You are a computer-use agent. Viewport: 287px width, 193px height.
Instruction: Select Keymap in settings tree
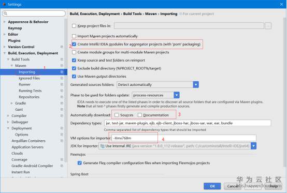[15, 28]
